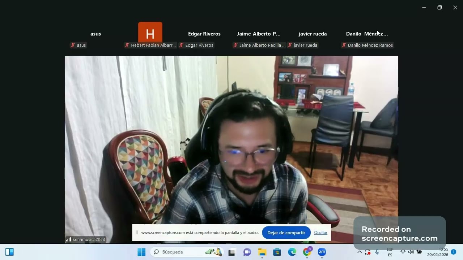
Task: Click the battery tray icon
Action: 419,252
